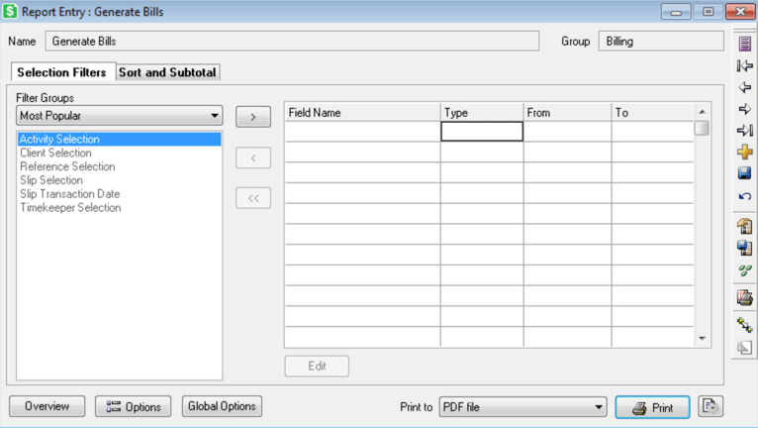Switch to Sort and Subtotal tab

pyautogui.click(x=167, y=72)
